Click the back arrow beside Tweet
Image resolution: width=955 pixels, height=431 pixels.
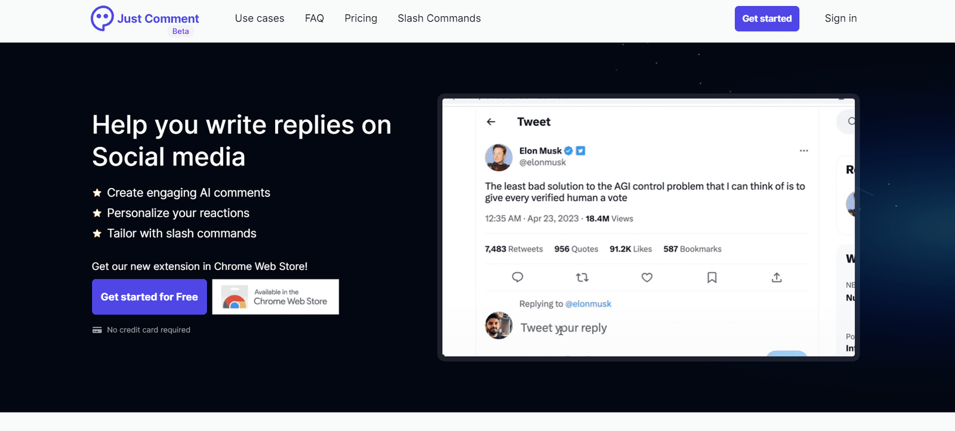pyautogui.click(x=491, y=122)
